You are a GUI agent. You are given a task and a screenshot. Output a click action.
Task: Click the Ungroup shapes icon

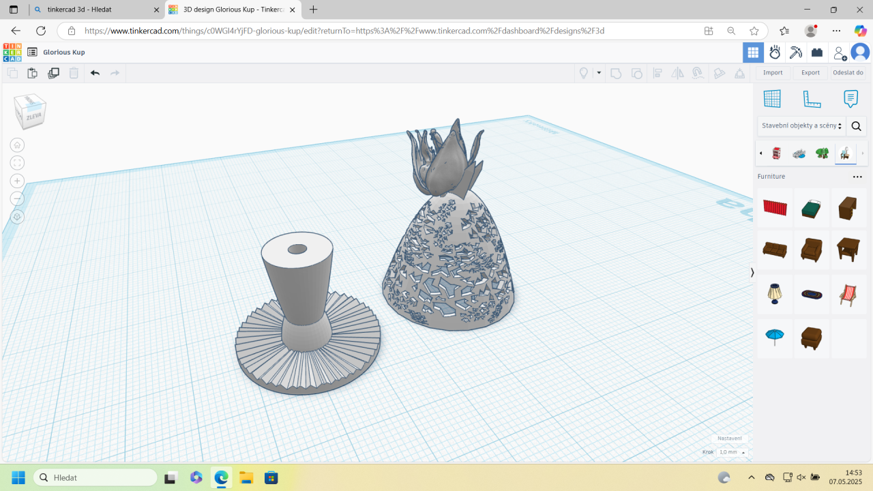[637, 73]
